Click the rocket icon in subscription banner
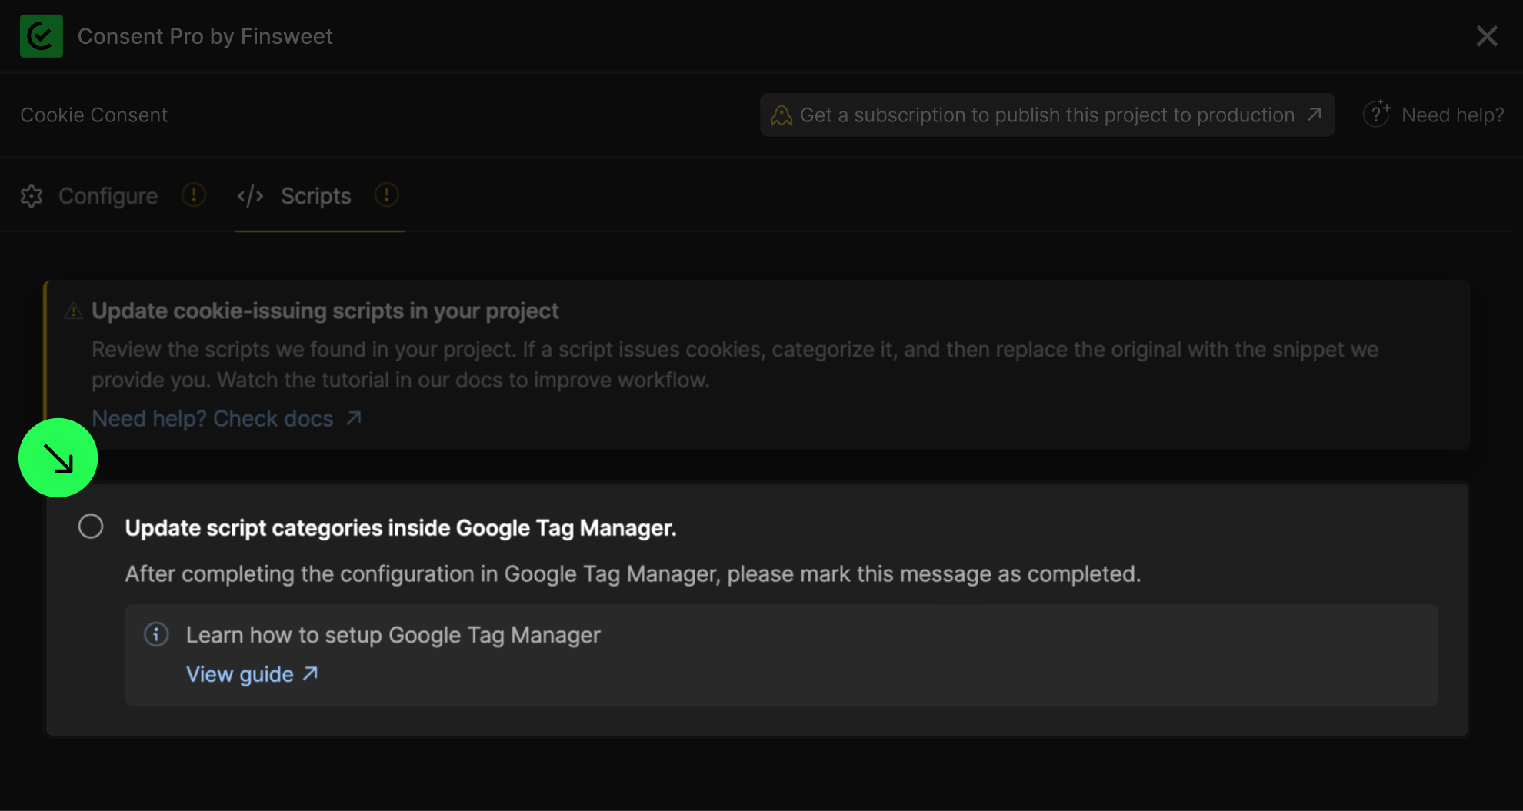1523x811 pixels. coord(781,115)
